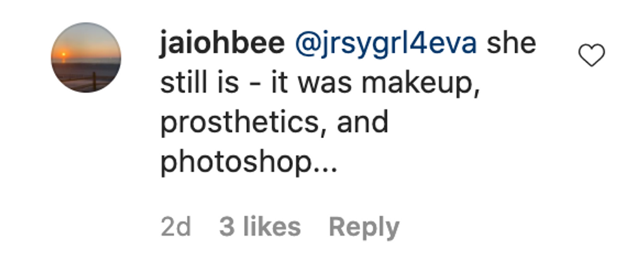This screenshot has height=264, width=620.
Task: Open the @jrsygrl4eva mention
Action: coord(386,44)
